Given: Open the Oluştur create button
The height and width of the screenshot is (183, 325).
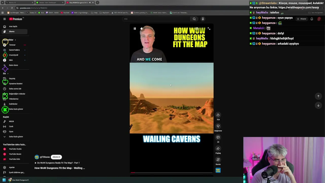Looking at the screenshot, I should coord(301,19).
